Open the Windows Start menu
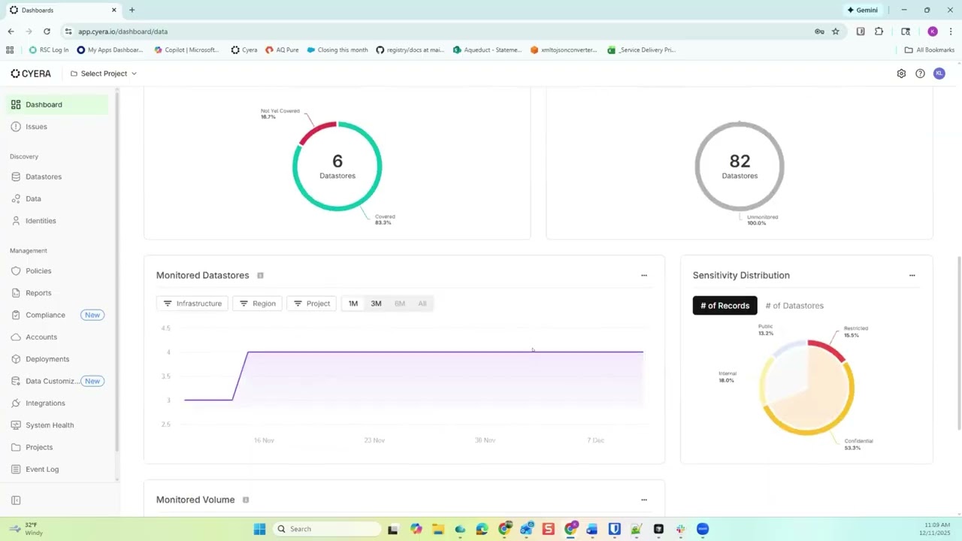The height and width of the screenshot is (541, 962). [x=259, y=529]
